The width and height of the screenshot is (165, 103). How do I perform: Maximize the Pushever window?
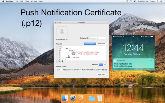tap(60, 23)
